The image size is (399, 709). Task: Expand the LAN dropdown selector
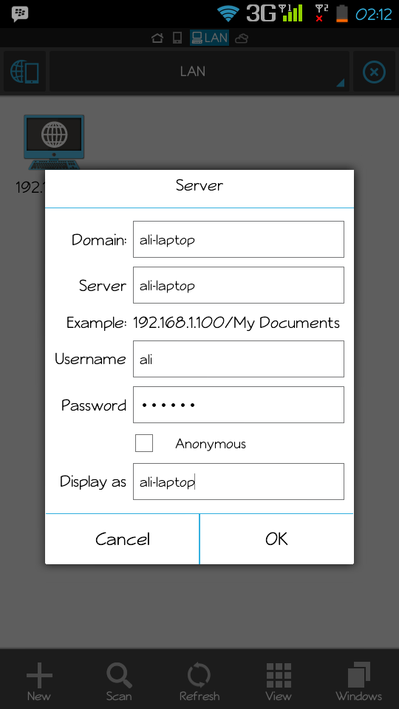point(199,72)
